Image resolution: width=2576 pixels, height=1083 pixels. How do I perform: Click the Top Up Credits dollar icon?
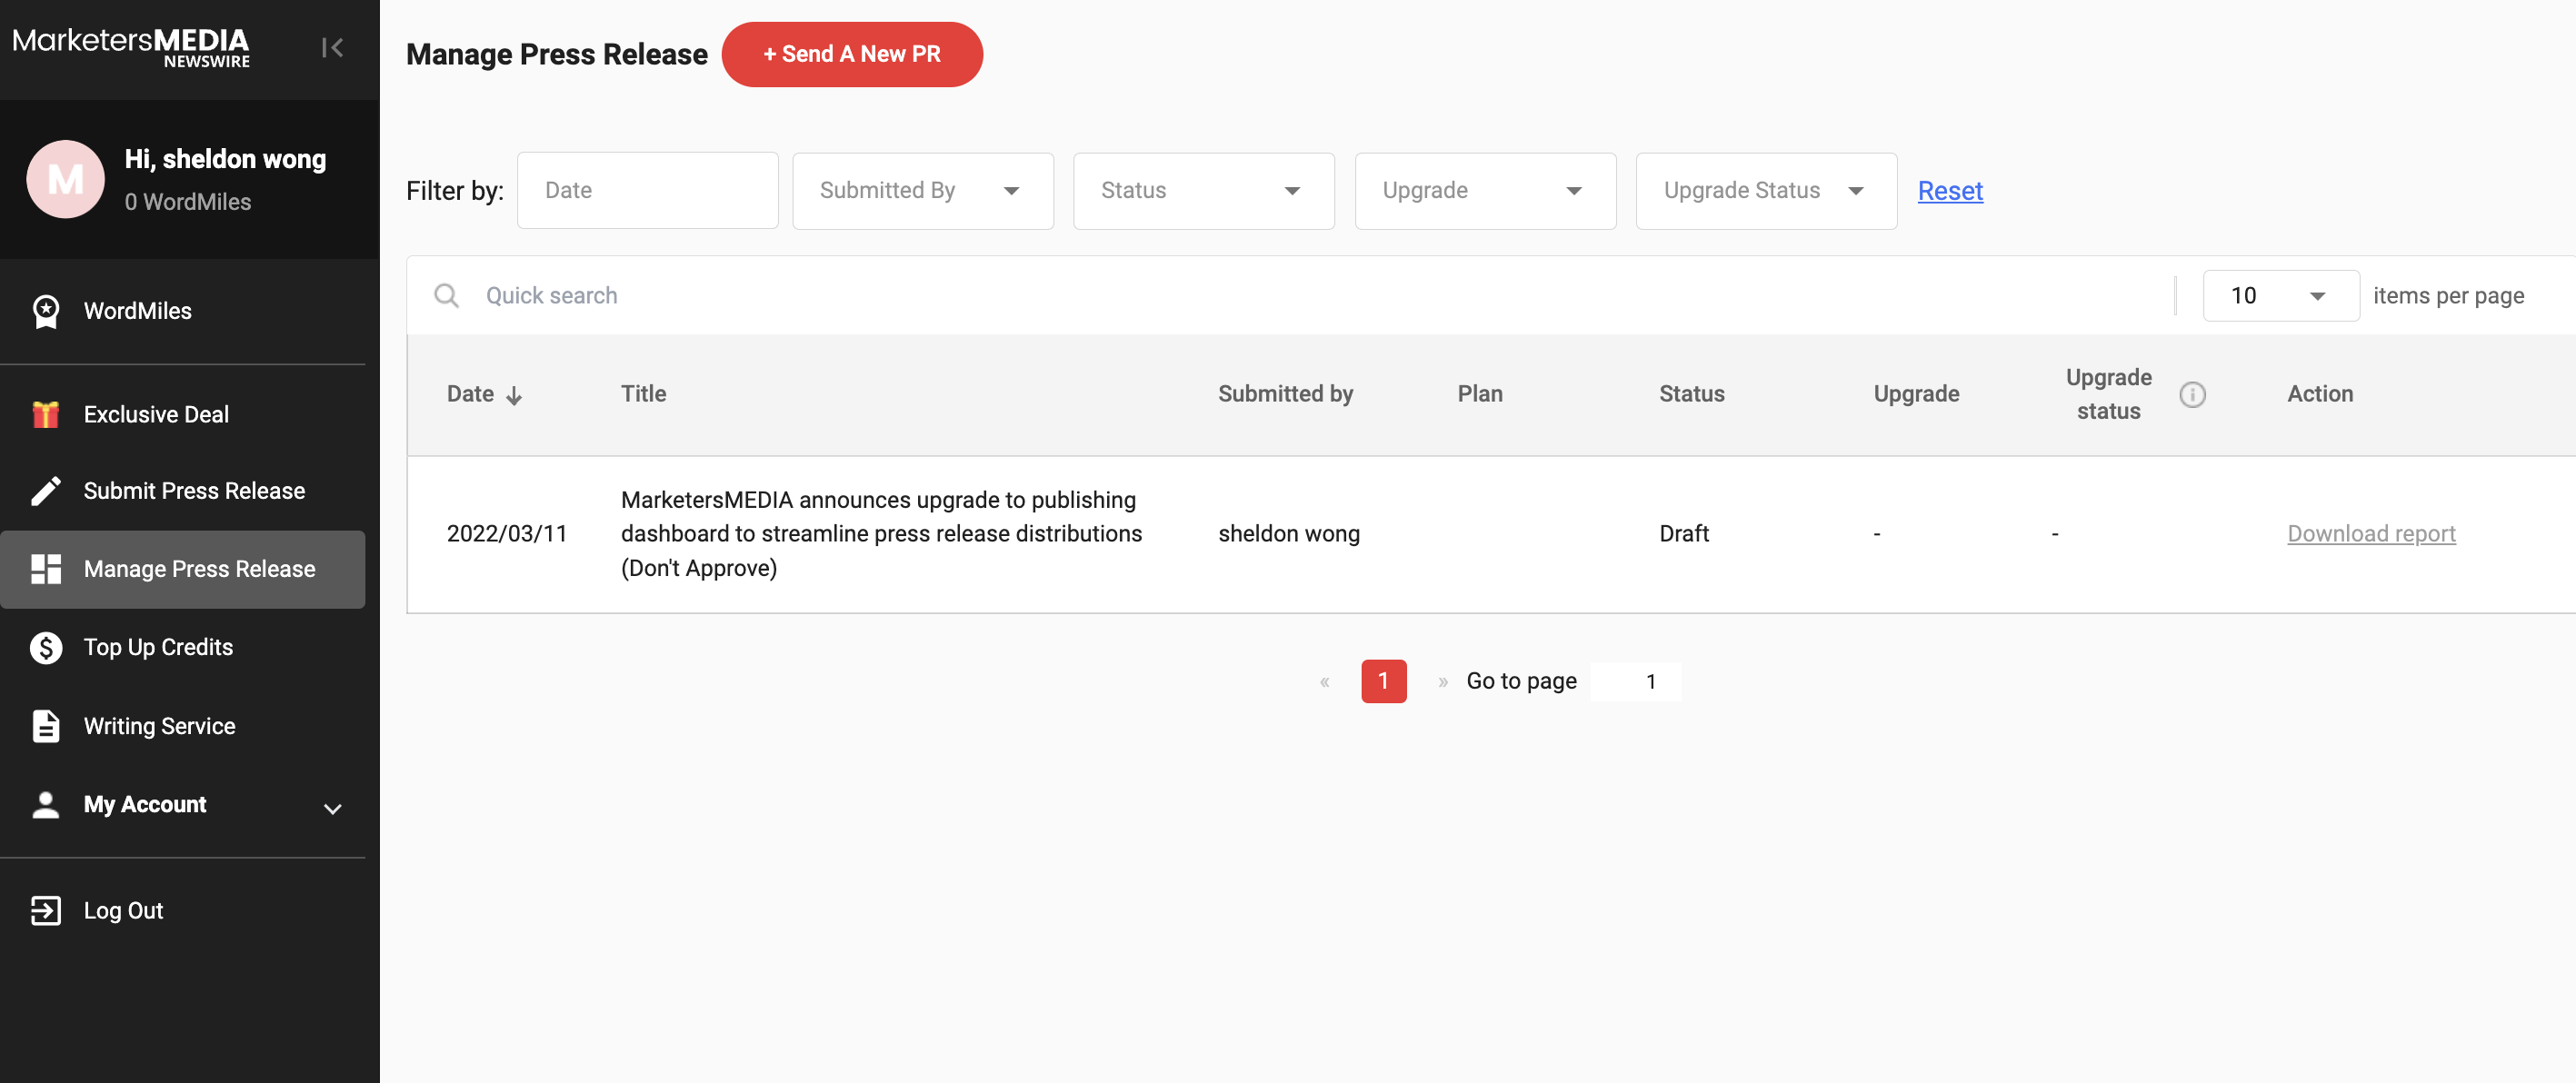click(x=46, y=647)
